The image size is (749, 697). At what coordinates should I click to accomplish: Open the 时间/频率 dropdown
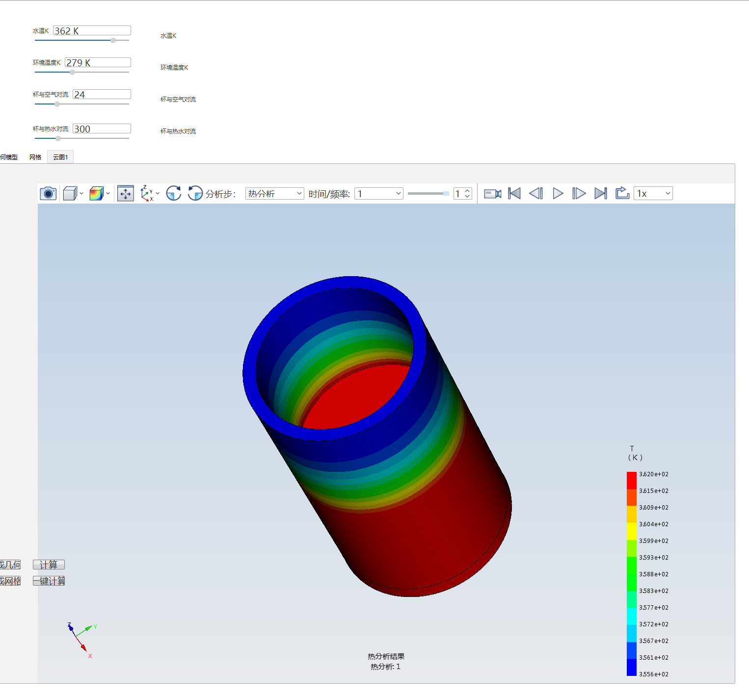(379, 193)
